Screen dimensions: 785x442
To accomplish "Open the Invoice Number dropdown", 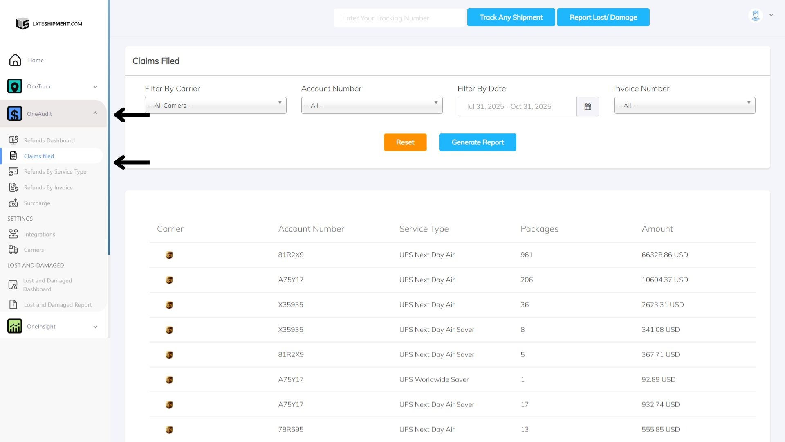I will 684,106.
